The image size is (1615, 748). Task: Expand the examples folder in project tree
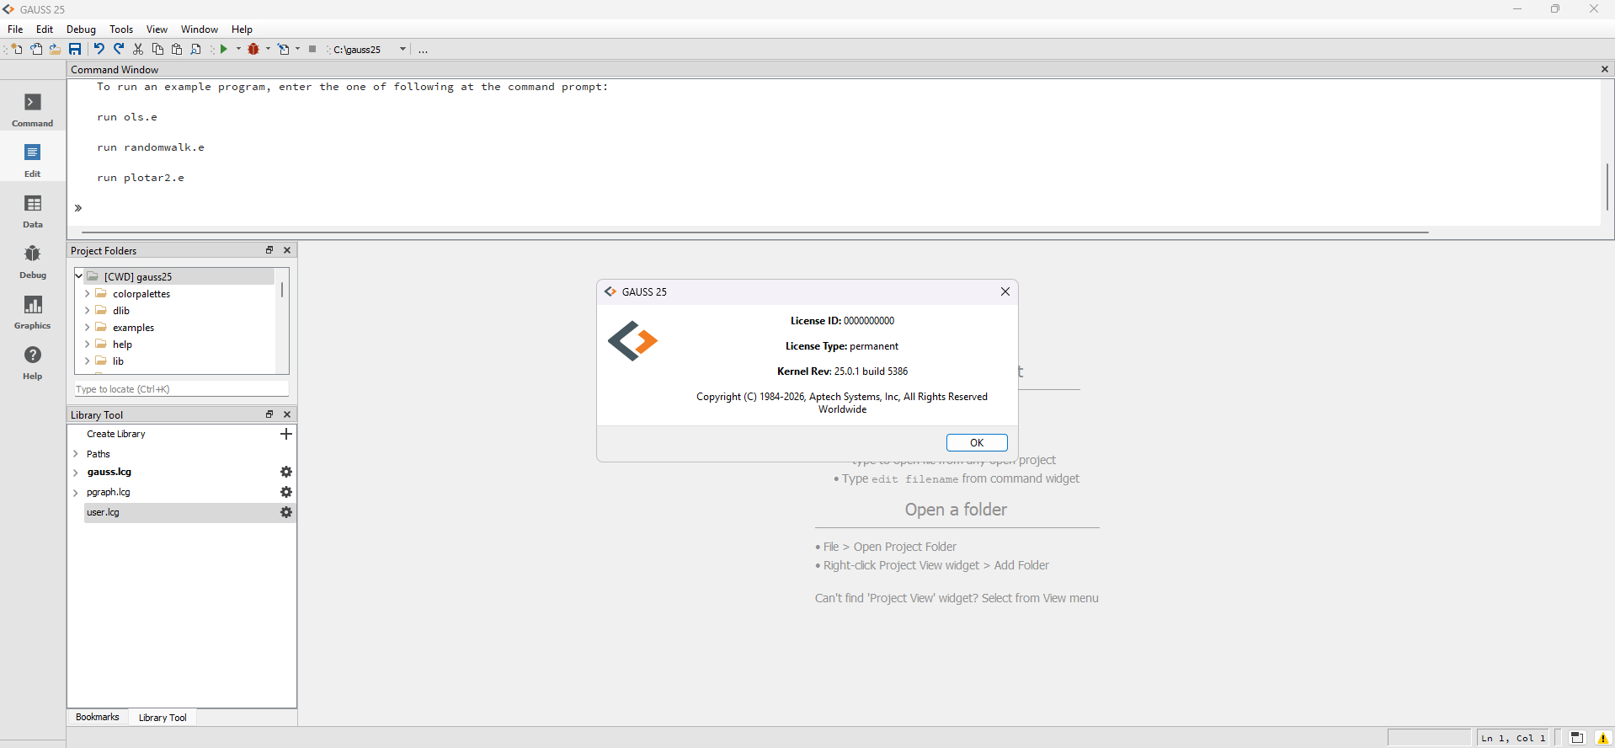(x=87, y=328)
